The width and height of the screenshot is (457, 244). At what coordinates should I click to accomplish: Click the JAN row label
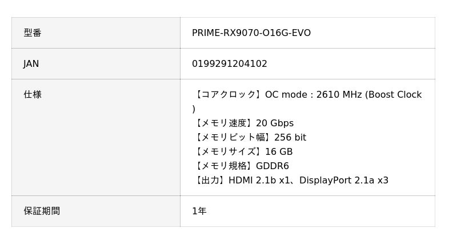[31, 64]
